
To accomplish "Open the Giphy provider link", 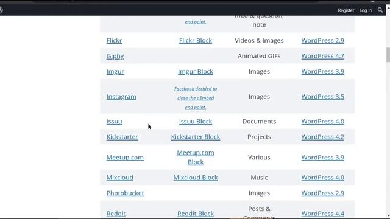I will tap(115, 56).
